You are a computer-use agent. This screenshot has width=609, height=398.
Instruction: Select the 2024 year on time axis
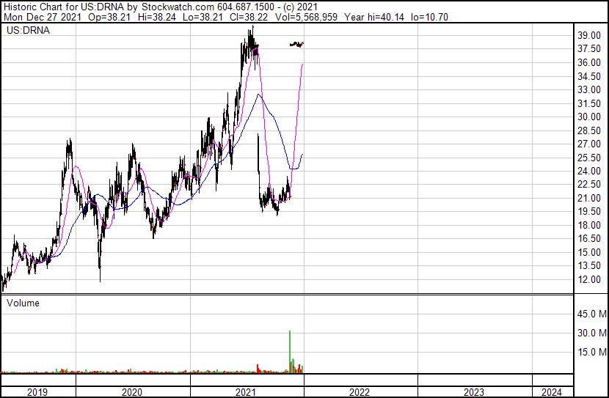(x=551, y=392)
